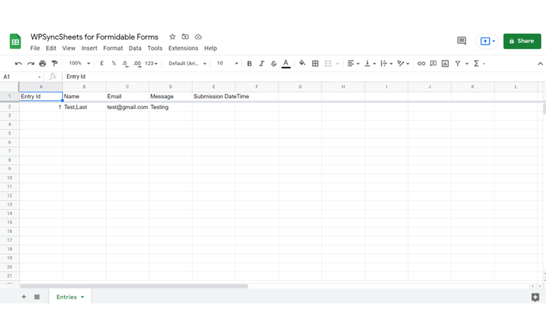
Task: Decrease decimal places
Action: (125, 64)
